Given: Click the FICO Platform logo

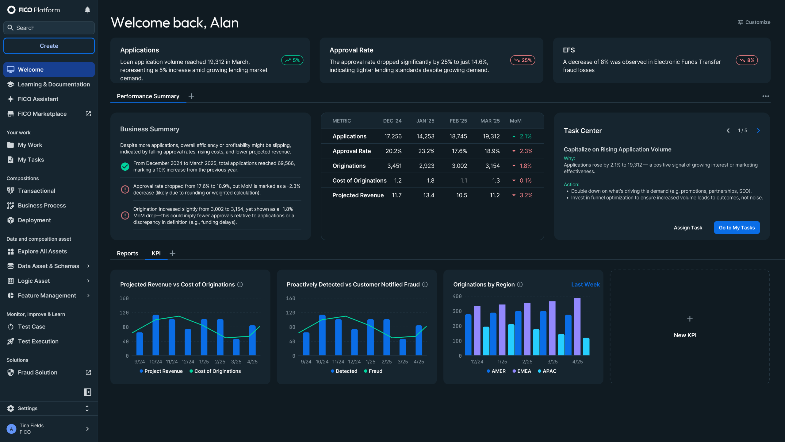Looking at the screenshot, I should [x=34, y=10].
